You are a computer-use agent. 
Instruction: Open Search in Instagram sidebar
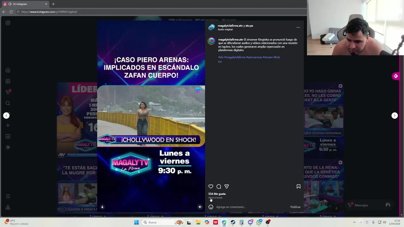(x=8, y=103)
